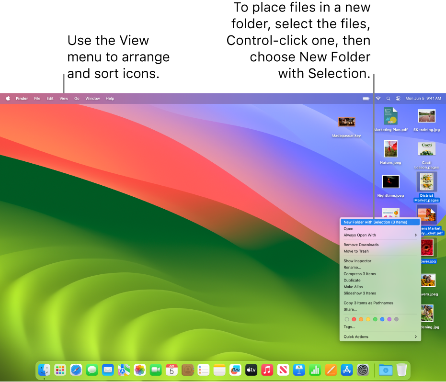Open Contacts app in the Dock
This screenshot has height=382, width=446.
point(187,370)
